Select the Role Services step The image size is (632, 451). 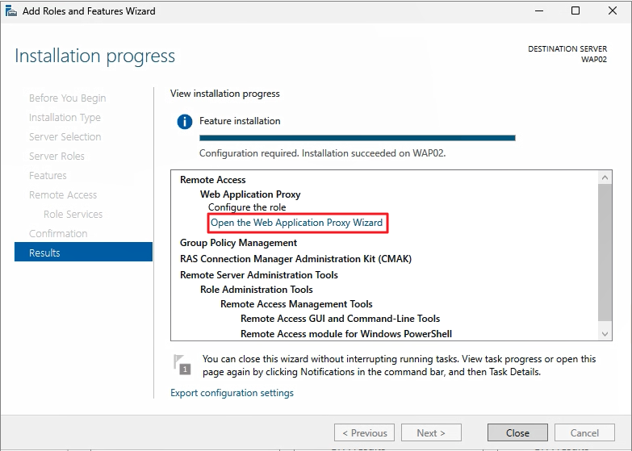pos(73,214)
